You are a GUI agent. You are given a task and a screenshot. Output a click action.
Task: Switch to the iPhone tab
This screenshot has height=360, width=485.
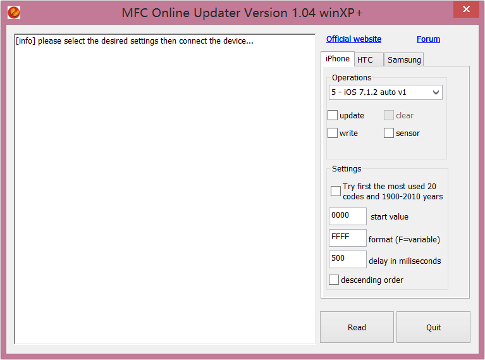pos(337,59)
